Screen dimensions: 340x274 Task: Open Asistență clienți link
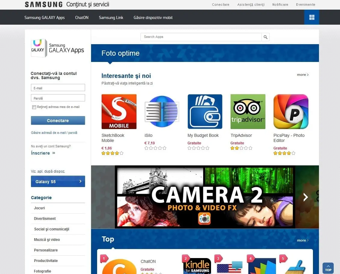(x=251, y=5)
